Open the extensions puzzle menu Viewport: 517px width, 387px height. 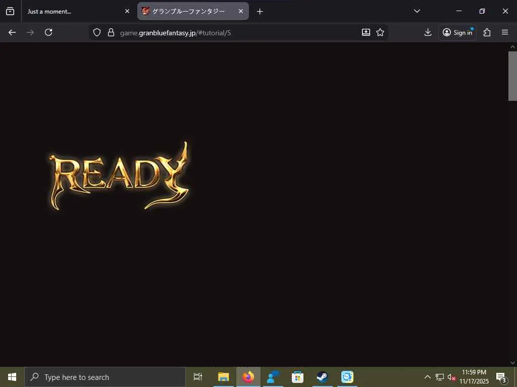pyautogui.click(x=487, y=32)
